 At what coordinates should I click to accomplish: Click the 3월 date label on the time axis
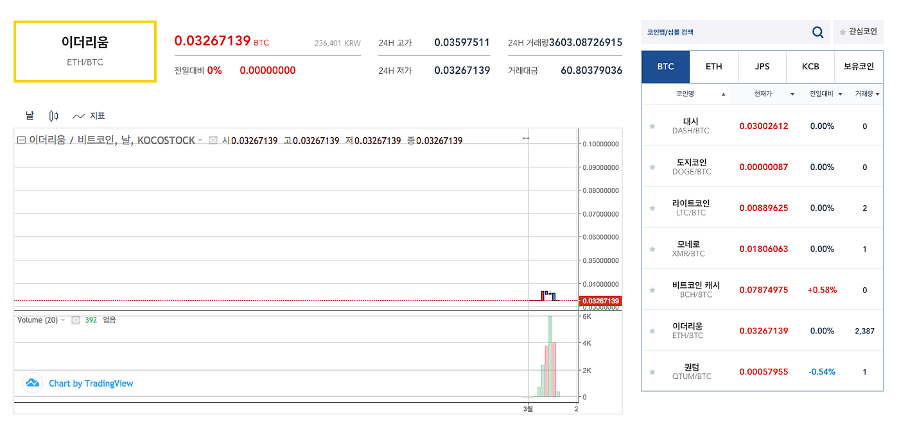tap(528, 409)
